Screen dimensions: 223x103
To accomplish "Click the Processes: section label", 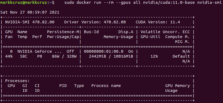I will click(x=17, y=81).
